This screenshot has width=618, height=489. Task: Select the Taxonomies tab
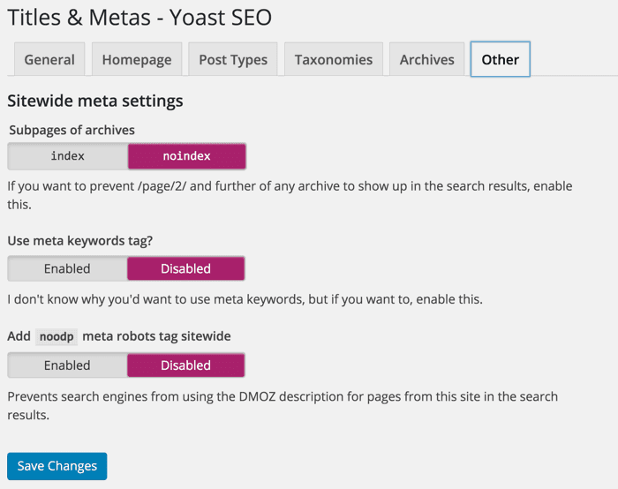click(334, 60)
